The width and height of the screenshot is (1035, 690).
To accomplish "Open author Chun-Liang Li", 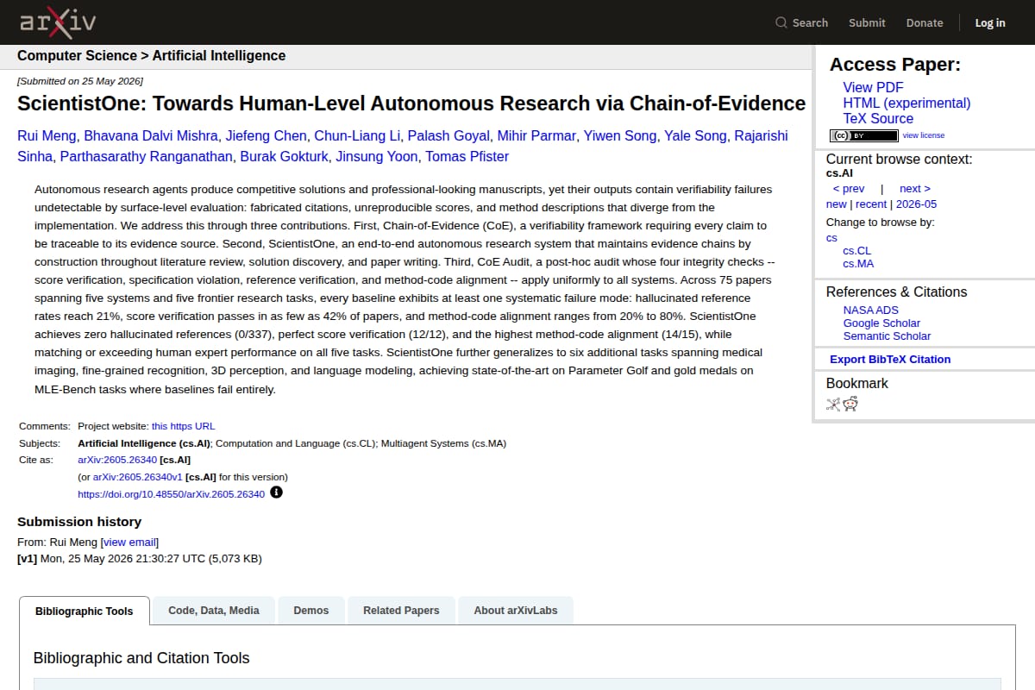I will point(357,136).
